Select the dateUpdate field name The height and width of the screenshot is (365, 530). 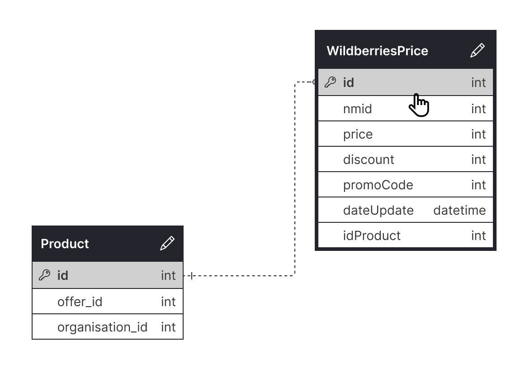[x=378, y=210]
